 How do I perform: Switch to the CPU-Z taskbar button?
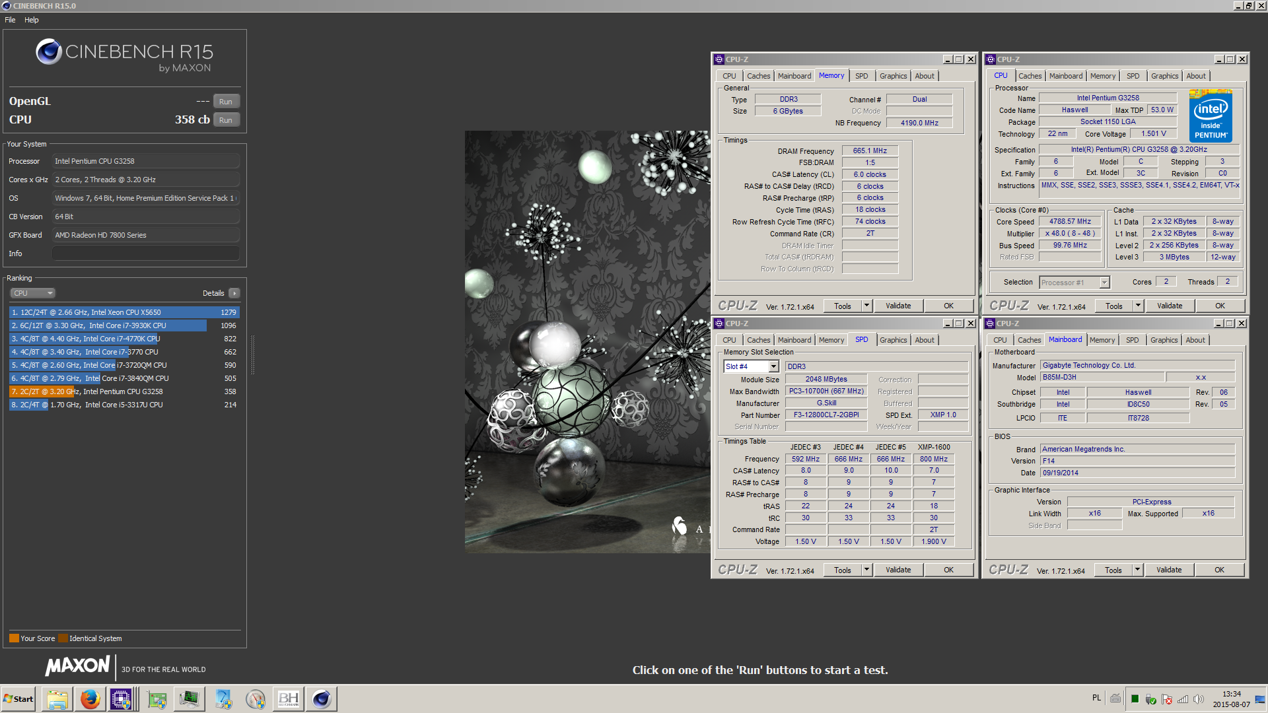[x=122, y=699]
